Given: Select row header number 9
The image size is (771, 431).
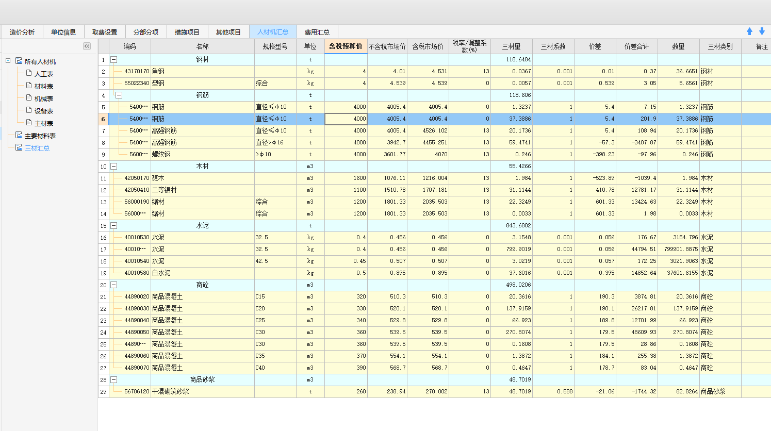Looking at the screenshot, I should point(103,155).
